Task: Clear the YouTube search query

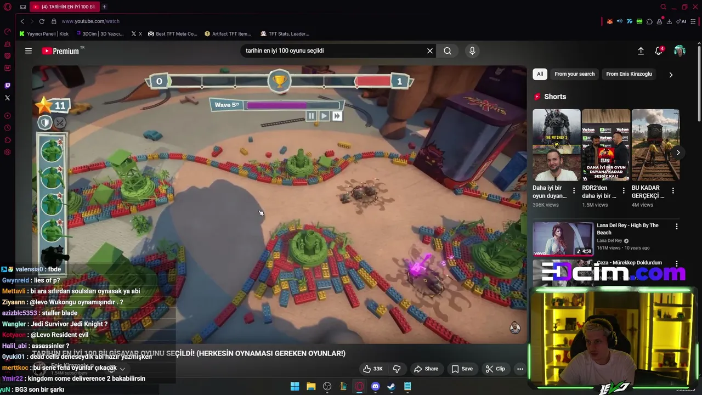Action: pyautogui.click(x=430, y=50)
